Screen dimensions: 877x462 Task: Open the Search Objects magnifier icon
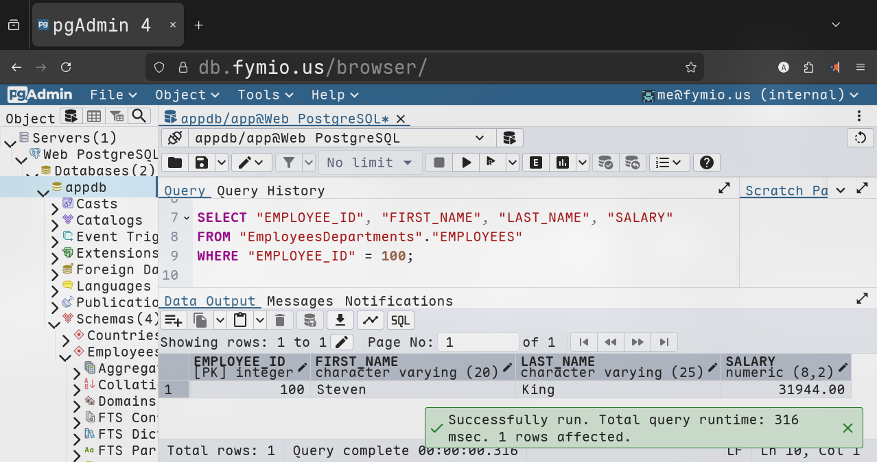[x=139, y=116]
